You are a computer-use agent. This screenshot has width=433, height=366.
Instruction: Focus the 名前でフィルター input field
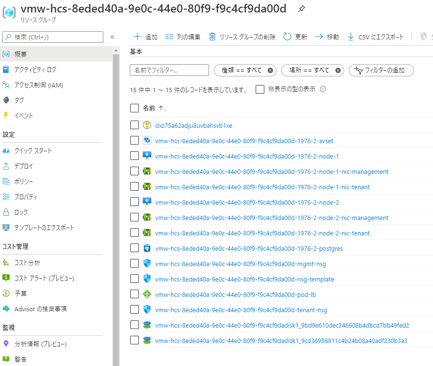click(x=169, y=70)
